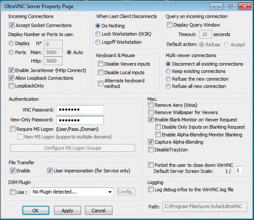Select Refuse the new connection
Image resolution: width=254 pixels, height=220 pixels.
(x=168, y=79)
